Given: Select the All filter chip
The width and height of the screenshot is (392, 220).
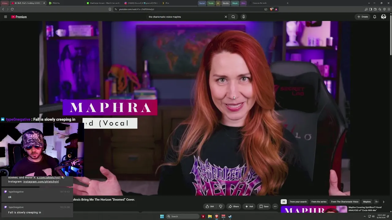Looking at the screenshot, I should [x=284, y=202].
